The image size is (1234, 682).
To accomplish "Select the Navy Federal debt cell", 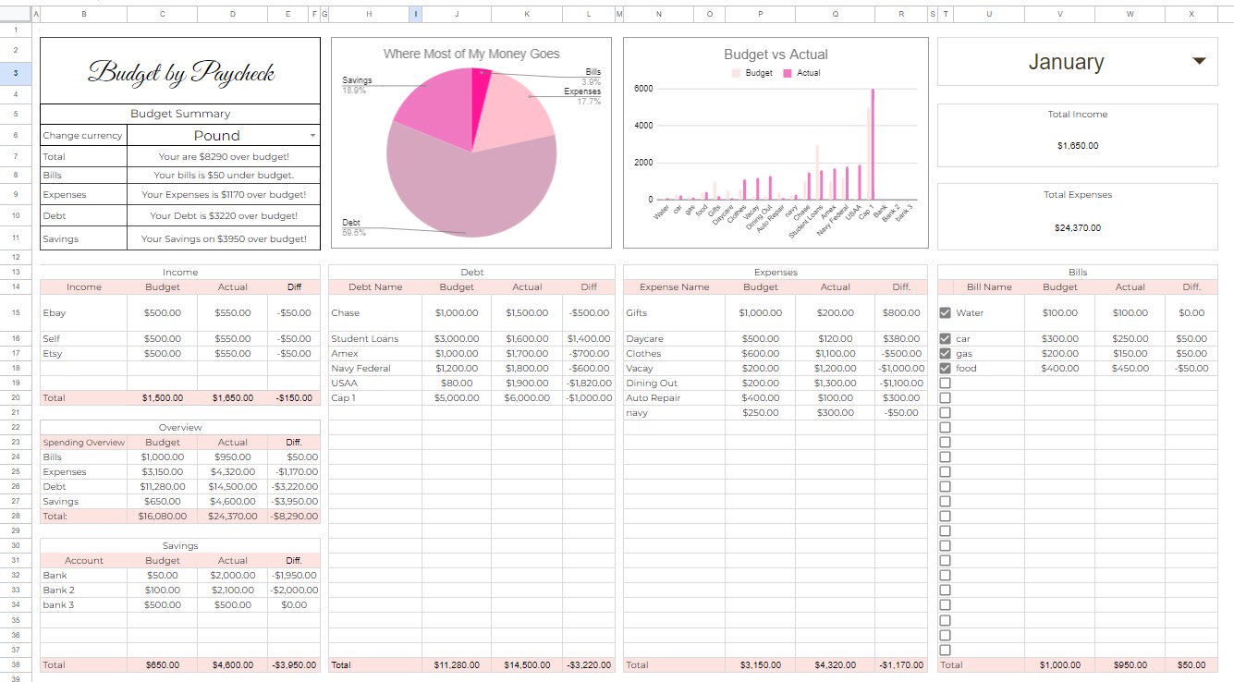I will pos(375,369).
